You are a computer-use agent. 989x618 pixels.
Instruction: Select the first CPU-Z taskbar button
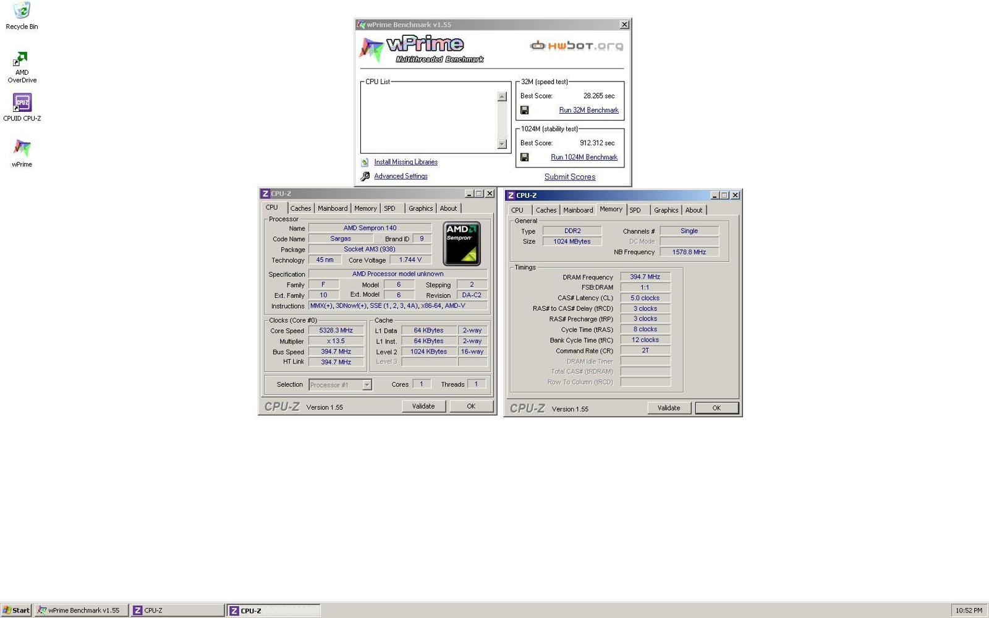point(178,610)
